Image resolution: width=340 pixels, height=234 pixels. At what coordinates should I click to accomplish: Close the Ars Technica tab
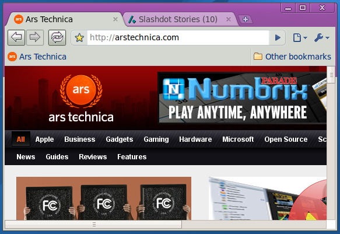(x=115, y=19)
